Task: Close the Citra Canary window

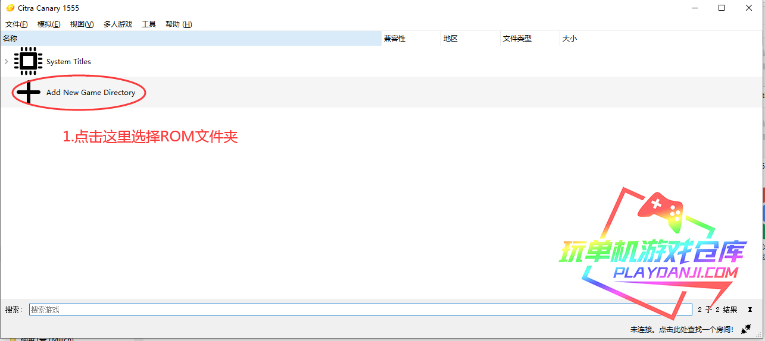Action: (749, 8)
